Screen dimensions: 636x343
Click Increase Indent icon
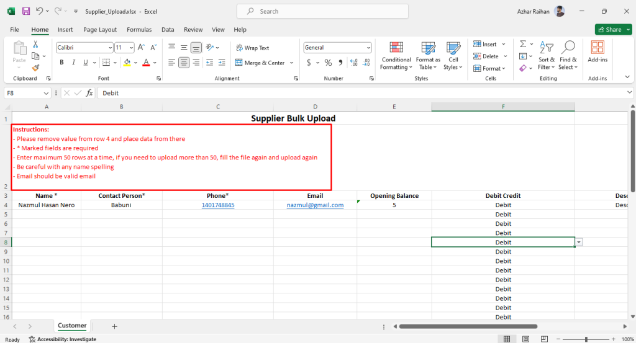pos(222,63)
